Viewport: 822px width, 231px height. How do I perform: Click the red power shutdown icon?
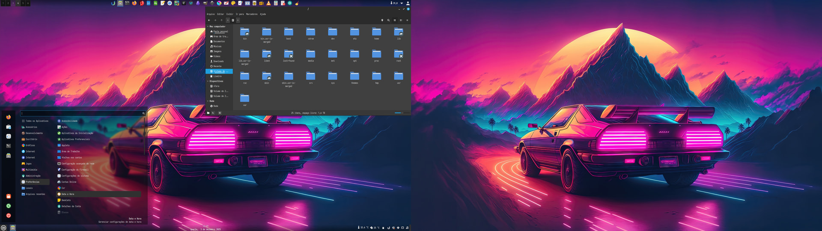9,216
